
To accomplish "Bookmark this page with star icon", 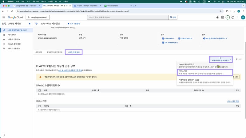I will [x=221, y=11].
